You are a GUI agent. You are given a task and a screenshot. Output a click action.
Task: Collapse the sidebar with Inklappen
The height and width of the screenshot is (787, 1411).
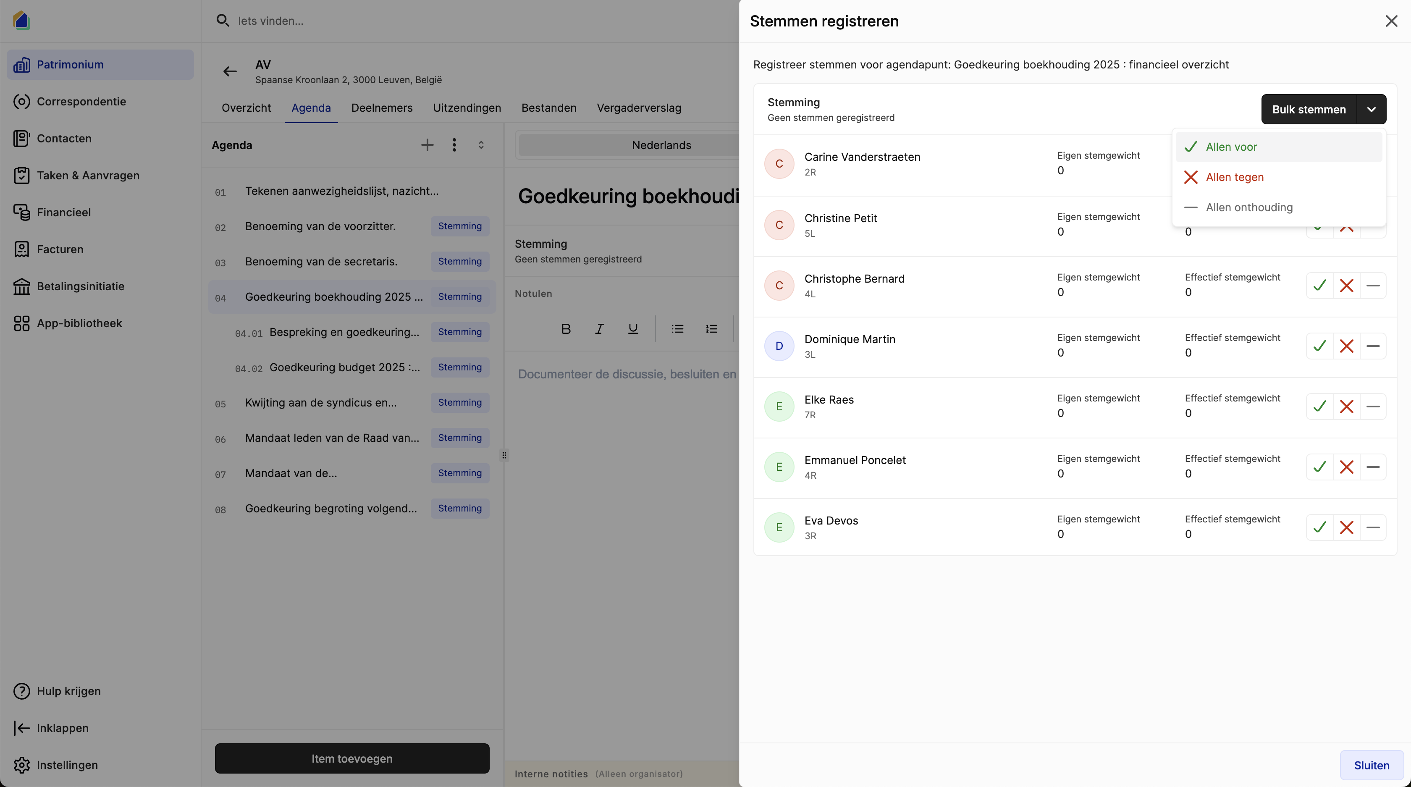(x=100, y=728)
